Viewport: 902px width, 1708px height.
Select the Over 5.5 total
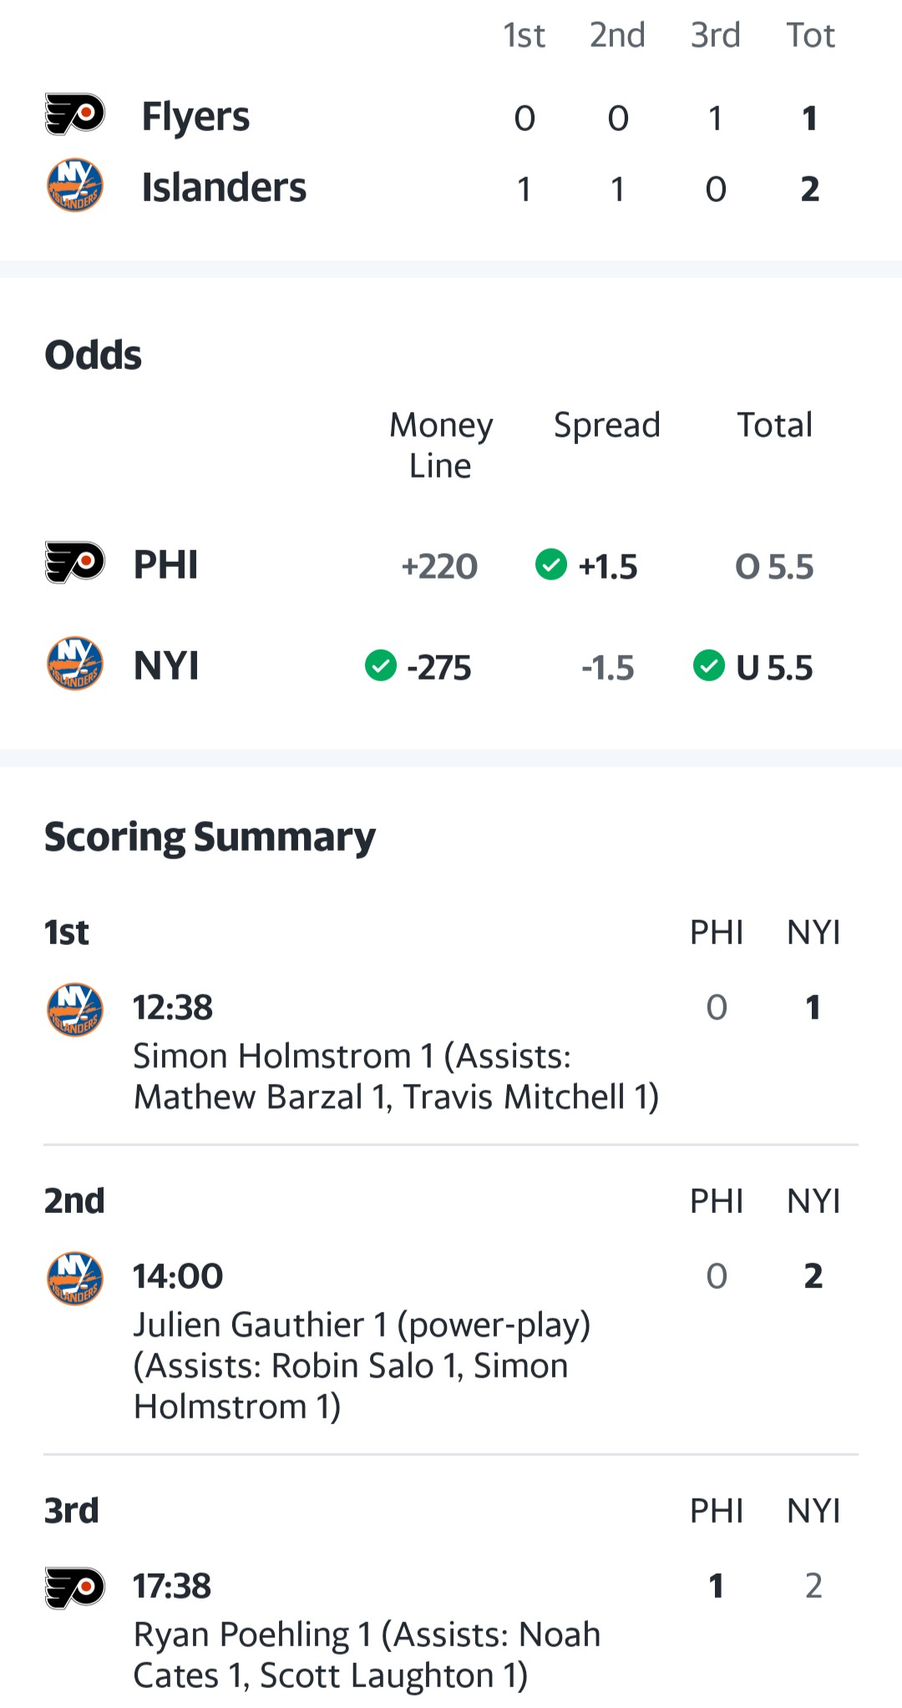coord(773,567)
